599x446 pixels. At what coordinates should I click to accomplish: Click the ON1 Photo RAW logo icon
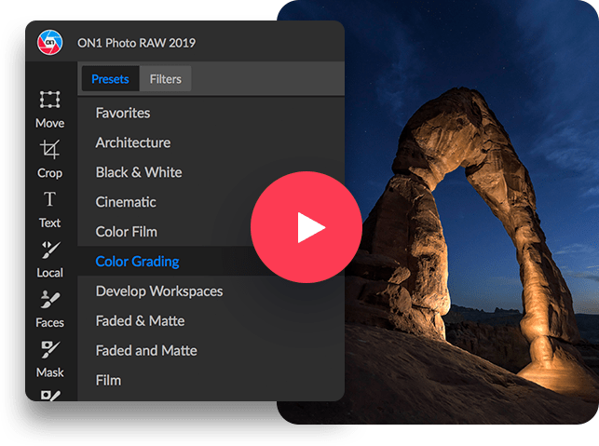pos(49,43)
